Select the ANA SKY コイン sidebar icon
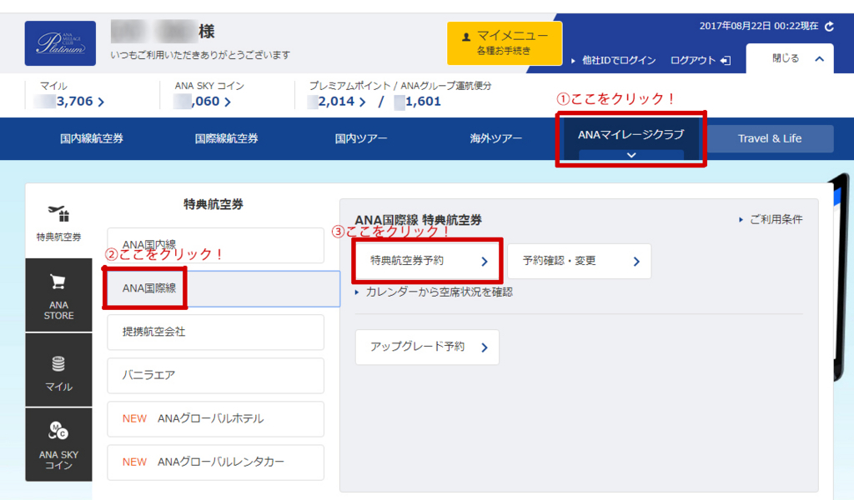This screenshot has width=854, height=500. coord(58,445)
